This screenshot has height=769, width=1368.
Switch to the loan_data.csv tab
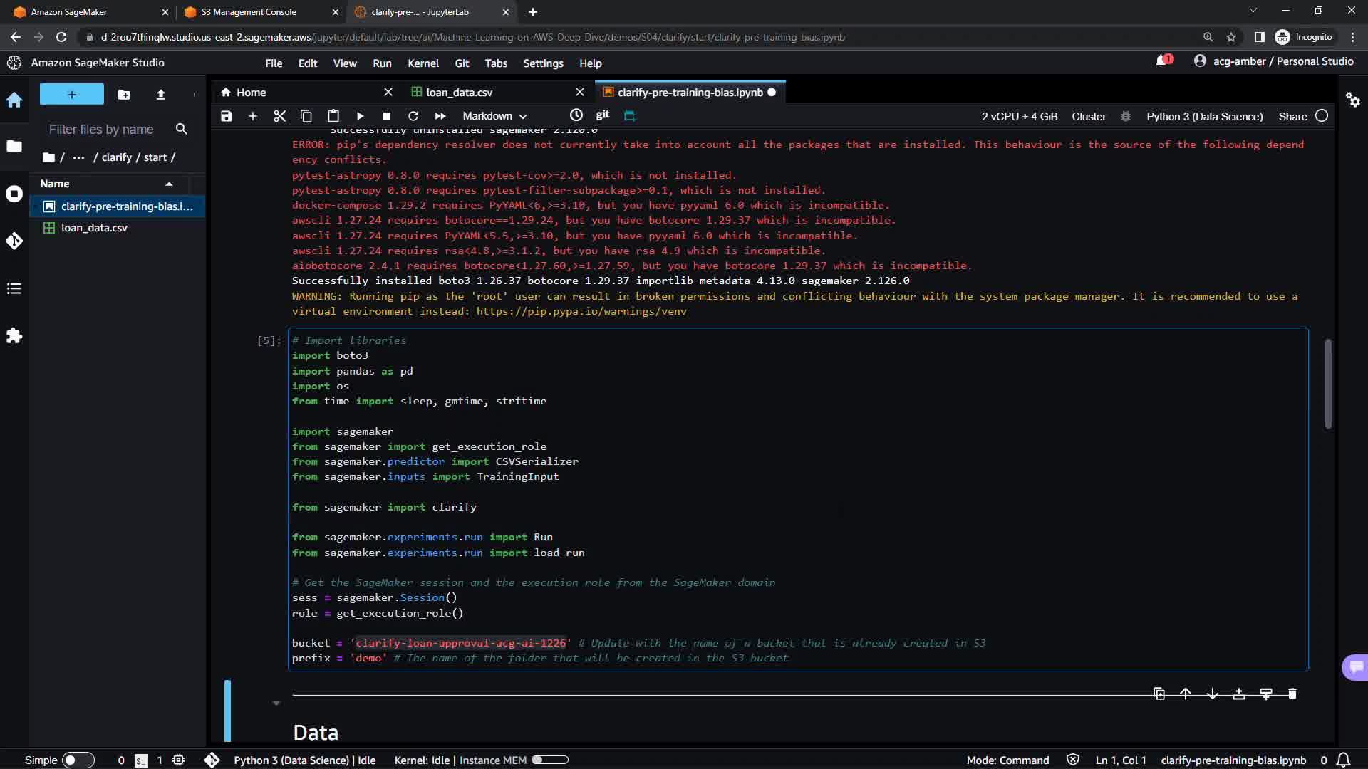point(459,93)
